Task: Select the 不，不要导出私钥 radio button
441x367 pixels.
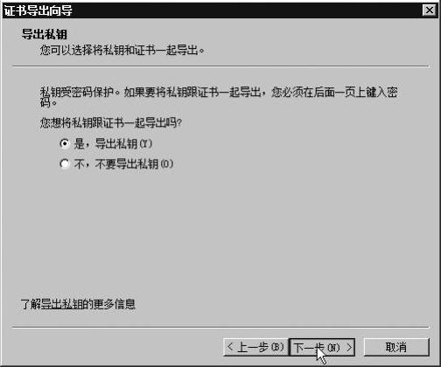Action: 65,164
